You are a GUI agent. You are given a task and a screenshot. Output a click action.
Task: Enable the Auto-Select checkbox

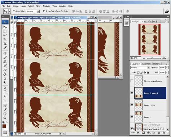pos(14,11)
